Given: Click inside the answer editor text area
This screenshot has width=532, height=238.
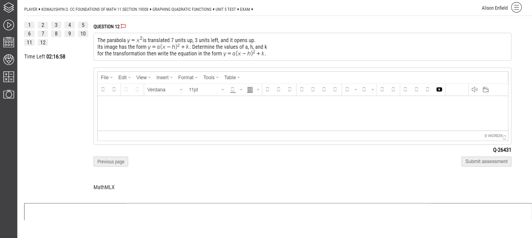Looking at the screenshot, I should pos(303,113).
